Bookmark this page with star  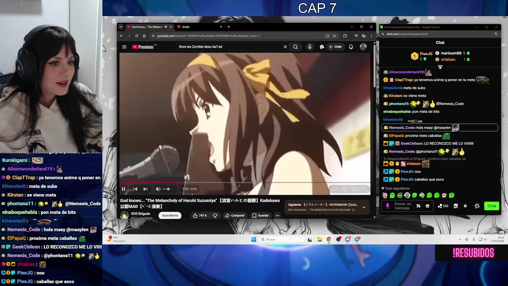(x=334, y=36)
